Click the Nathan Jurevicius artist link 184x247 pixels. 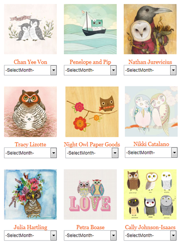tap(150, 62)
